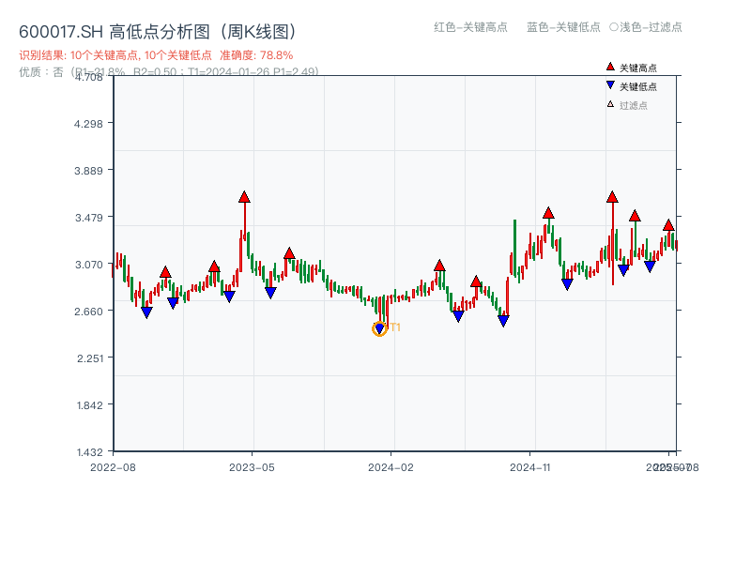This screenshot has width=751, height=563.
Task: Click the 关键低点 legend label
Action: (638, 86)
